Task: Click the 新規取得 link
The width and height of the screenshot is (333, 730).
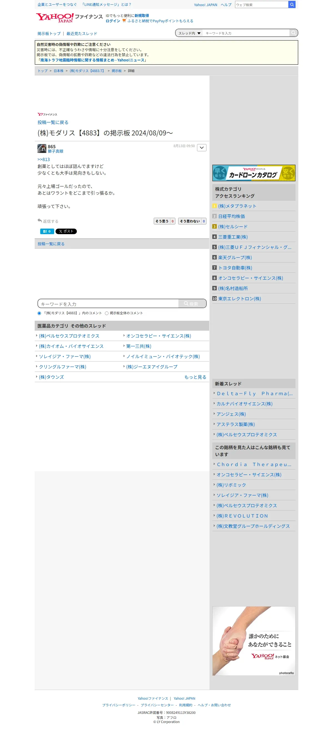Action: pos(142,16)
